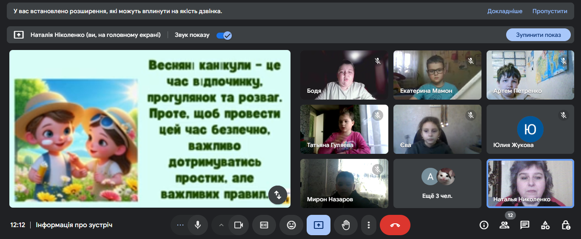
Task: Click the cat avatar in the overflow tile
Action: pos(447,177)
